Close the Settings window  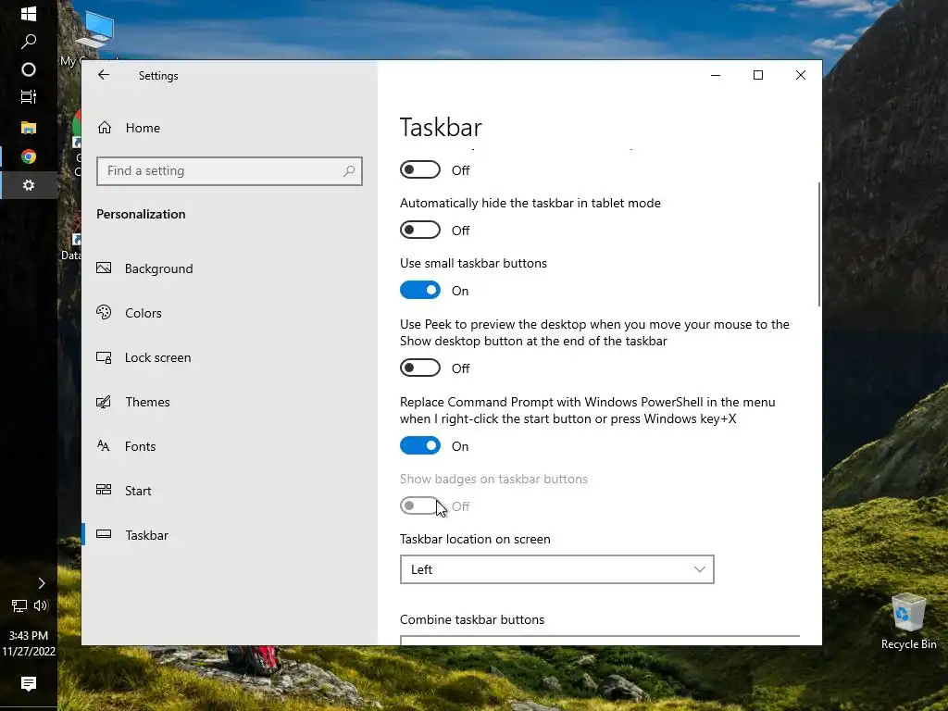801,75
